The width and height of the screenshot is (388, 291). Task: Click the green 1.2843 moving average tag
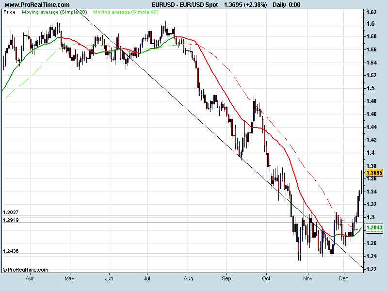pos(375,228)
